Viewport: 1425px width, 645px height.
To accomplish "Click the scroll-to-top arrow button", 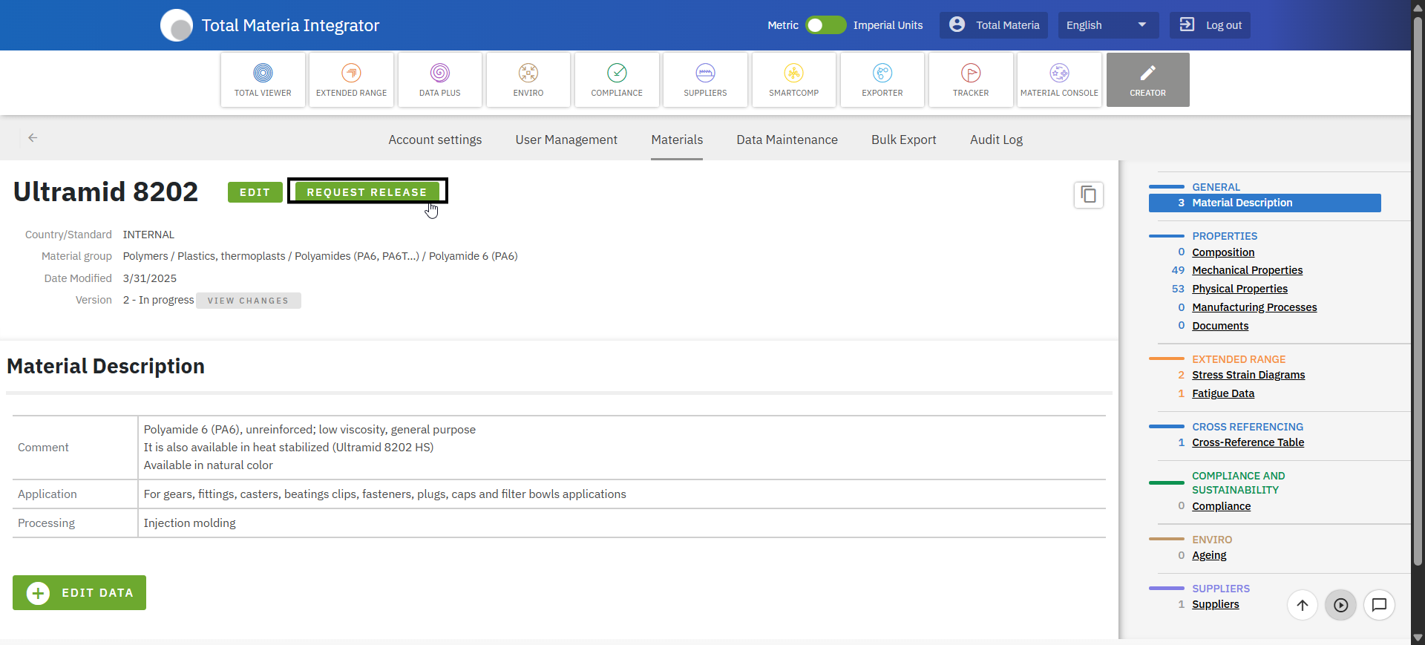I will tap(1302, 605).
